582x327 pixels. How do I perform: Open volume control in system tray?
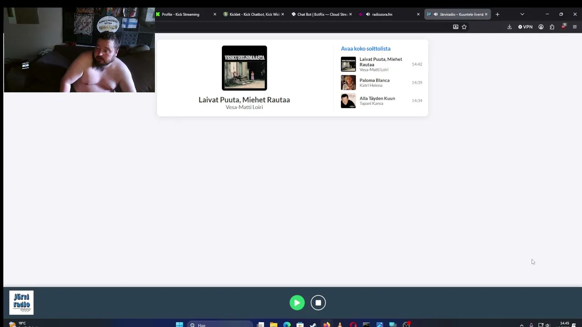click(x=547, y=325)
